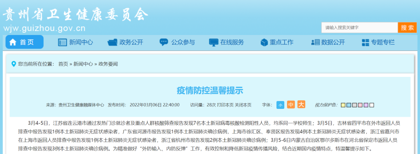Open the 首页 navigation tab
The image size is (420, 154).
click(24, 42)
